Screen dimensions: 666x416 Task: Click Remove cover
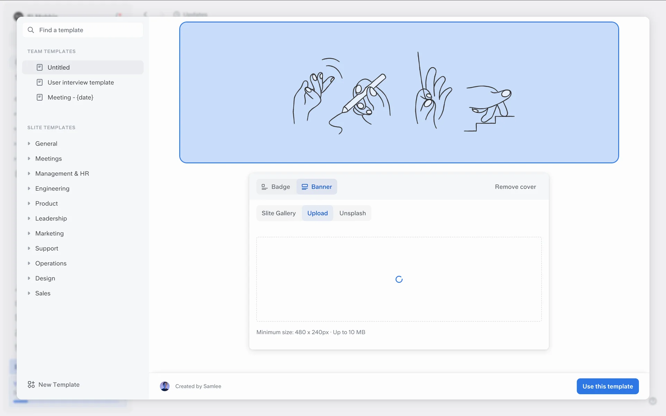515,187
